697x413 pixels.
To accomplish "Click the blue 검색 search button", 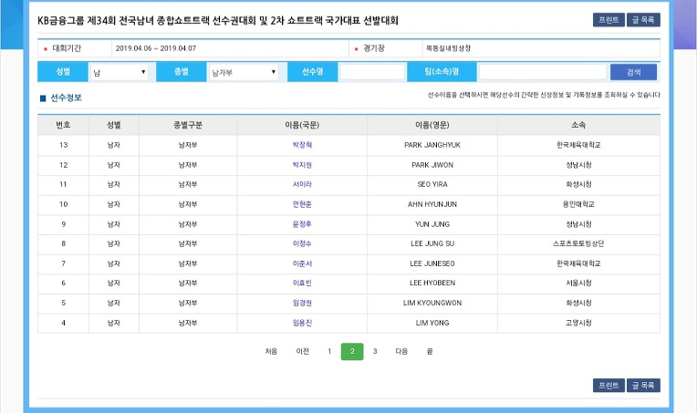I will click(633, 72).
